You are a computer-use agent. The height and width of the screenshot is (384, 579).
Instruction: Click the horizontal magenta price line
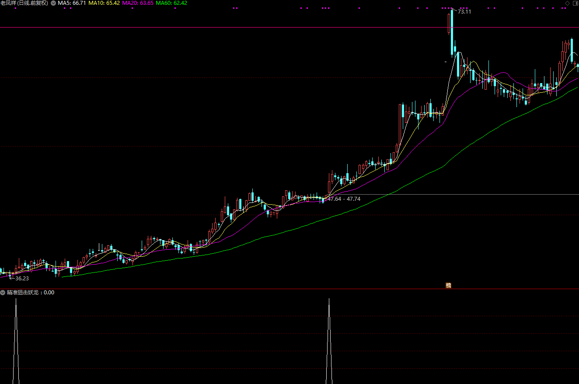[289, 28]
